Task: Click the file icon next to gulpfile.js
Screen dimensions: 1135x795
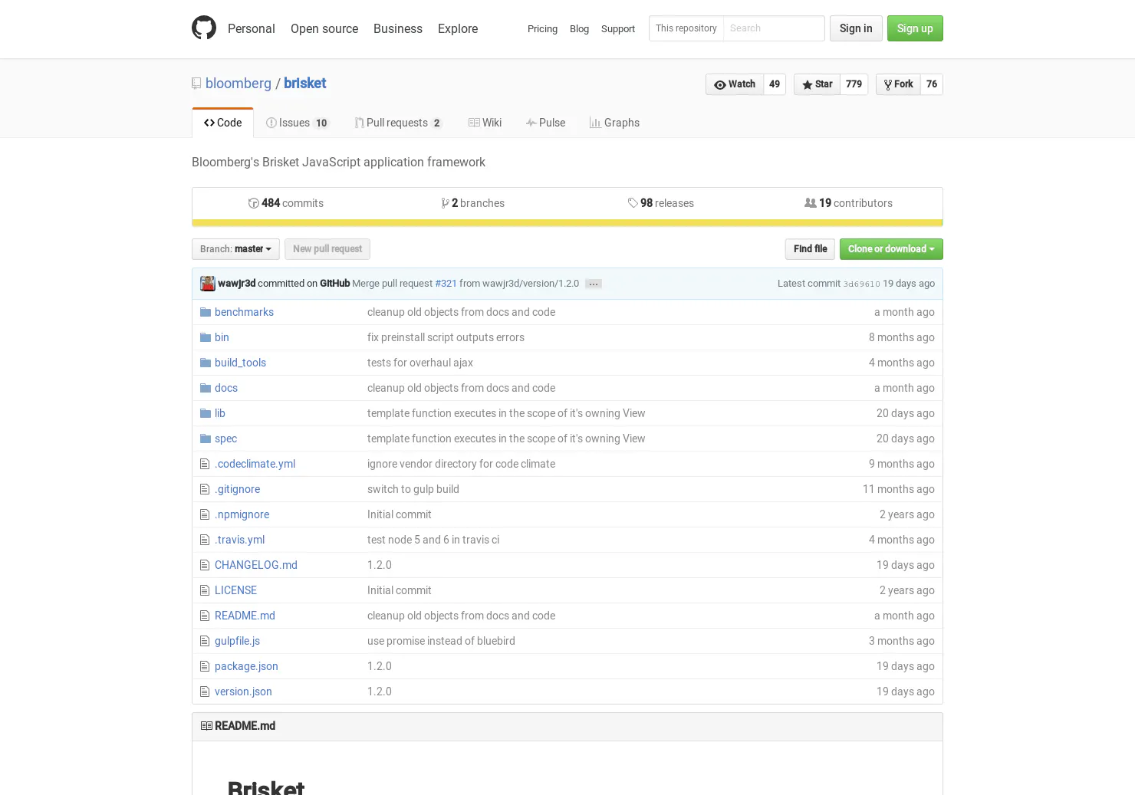Action: click(x=205, y=641)
